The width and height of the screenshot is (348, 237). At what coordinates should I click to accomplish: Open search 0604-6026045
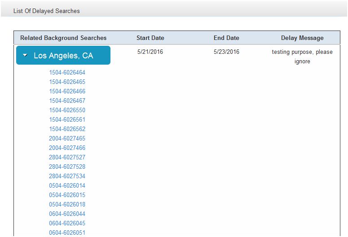[x=67, y=223]
